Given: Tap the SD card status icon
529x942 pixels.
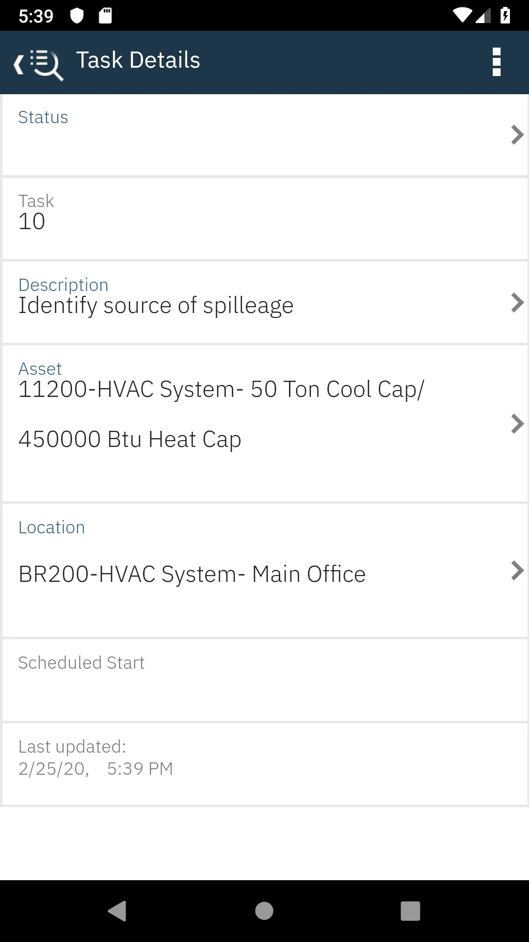Looking at the screenshot, I should tap(105, 16).
